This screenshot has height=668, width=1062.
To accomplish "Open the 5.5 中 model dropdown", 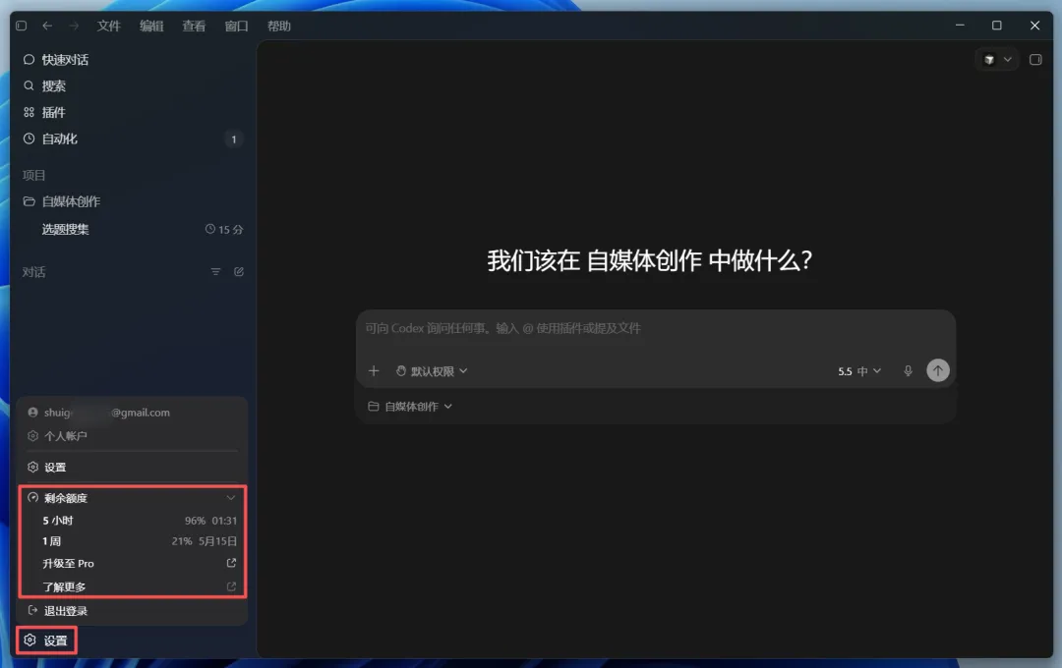I will (x=858, y=371).
